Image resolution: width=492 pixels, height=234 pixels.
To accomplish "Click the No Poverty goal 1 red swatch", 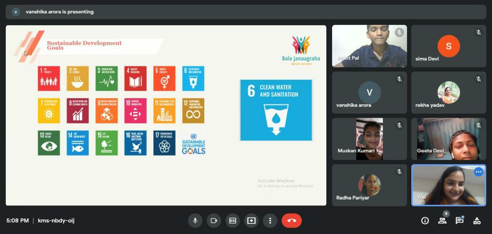I will [x=49, y=79].
